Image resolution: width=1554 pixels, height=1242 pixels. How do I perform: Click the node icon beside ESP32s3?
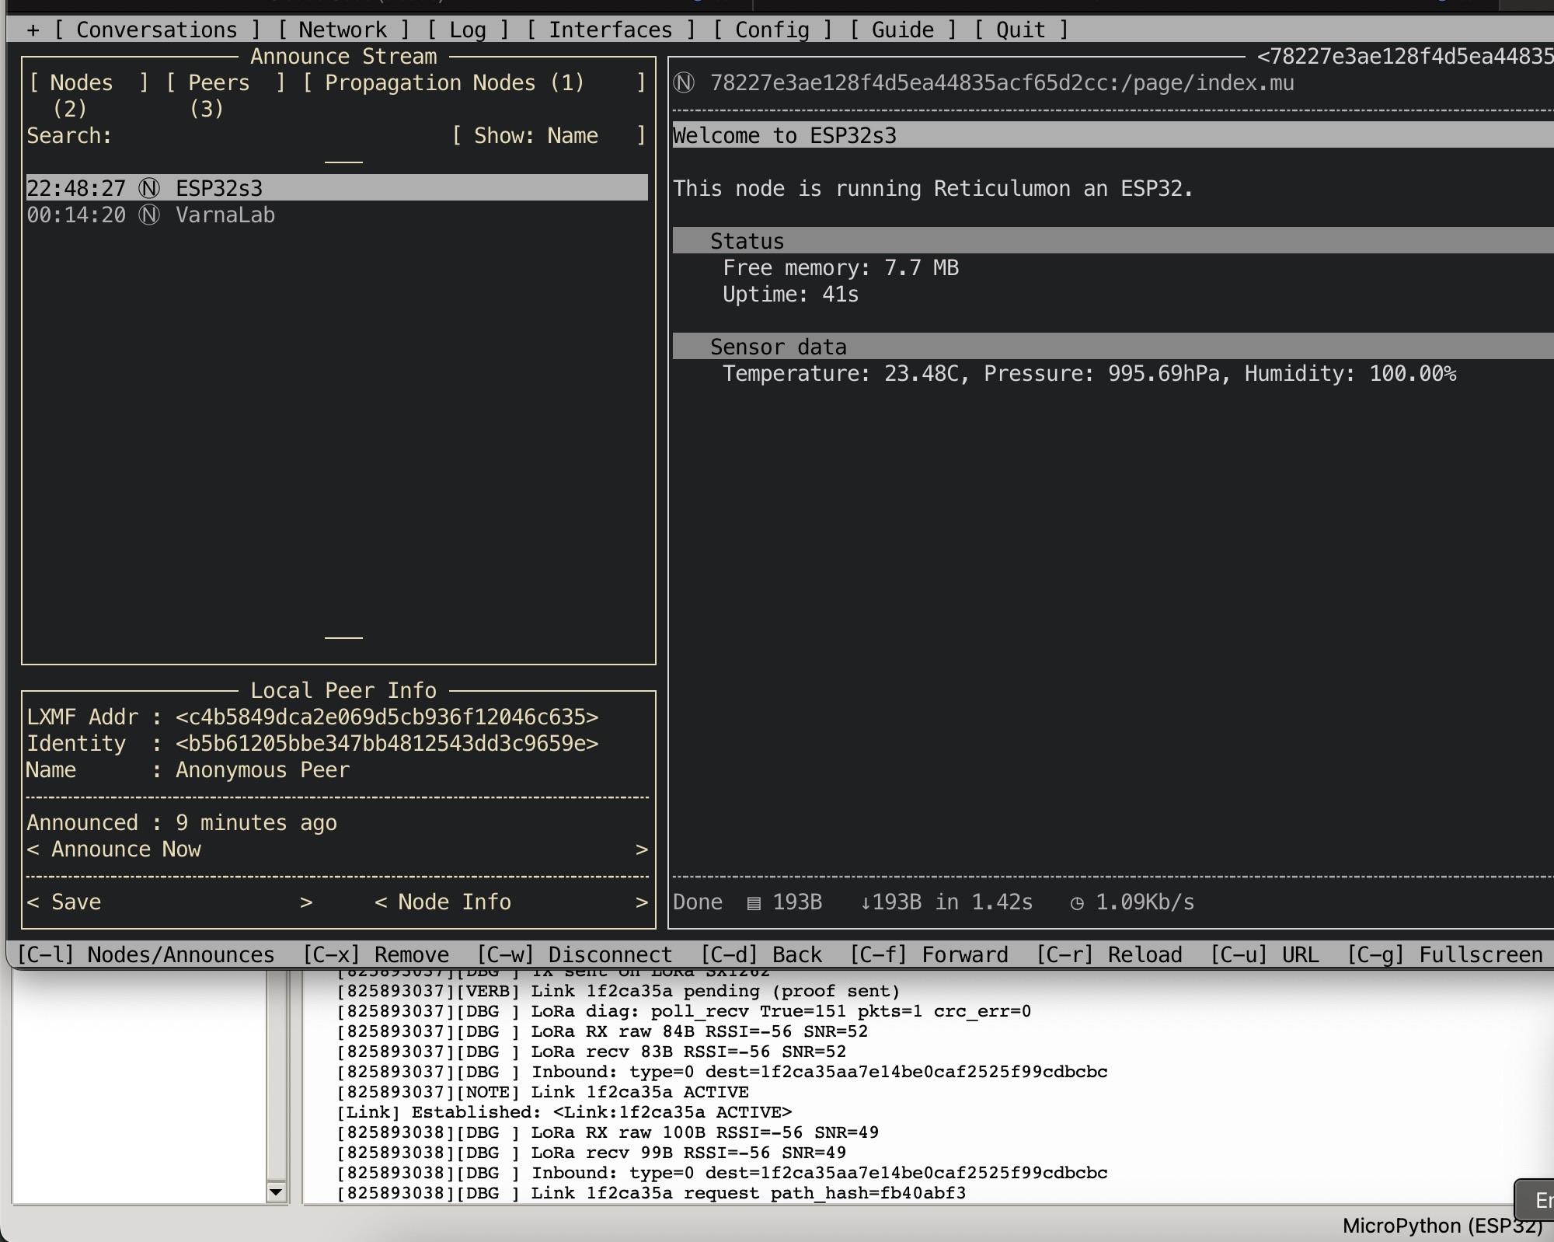click(149, 188)
